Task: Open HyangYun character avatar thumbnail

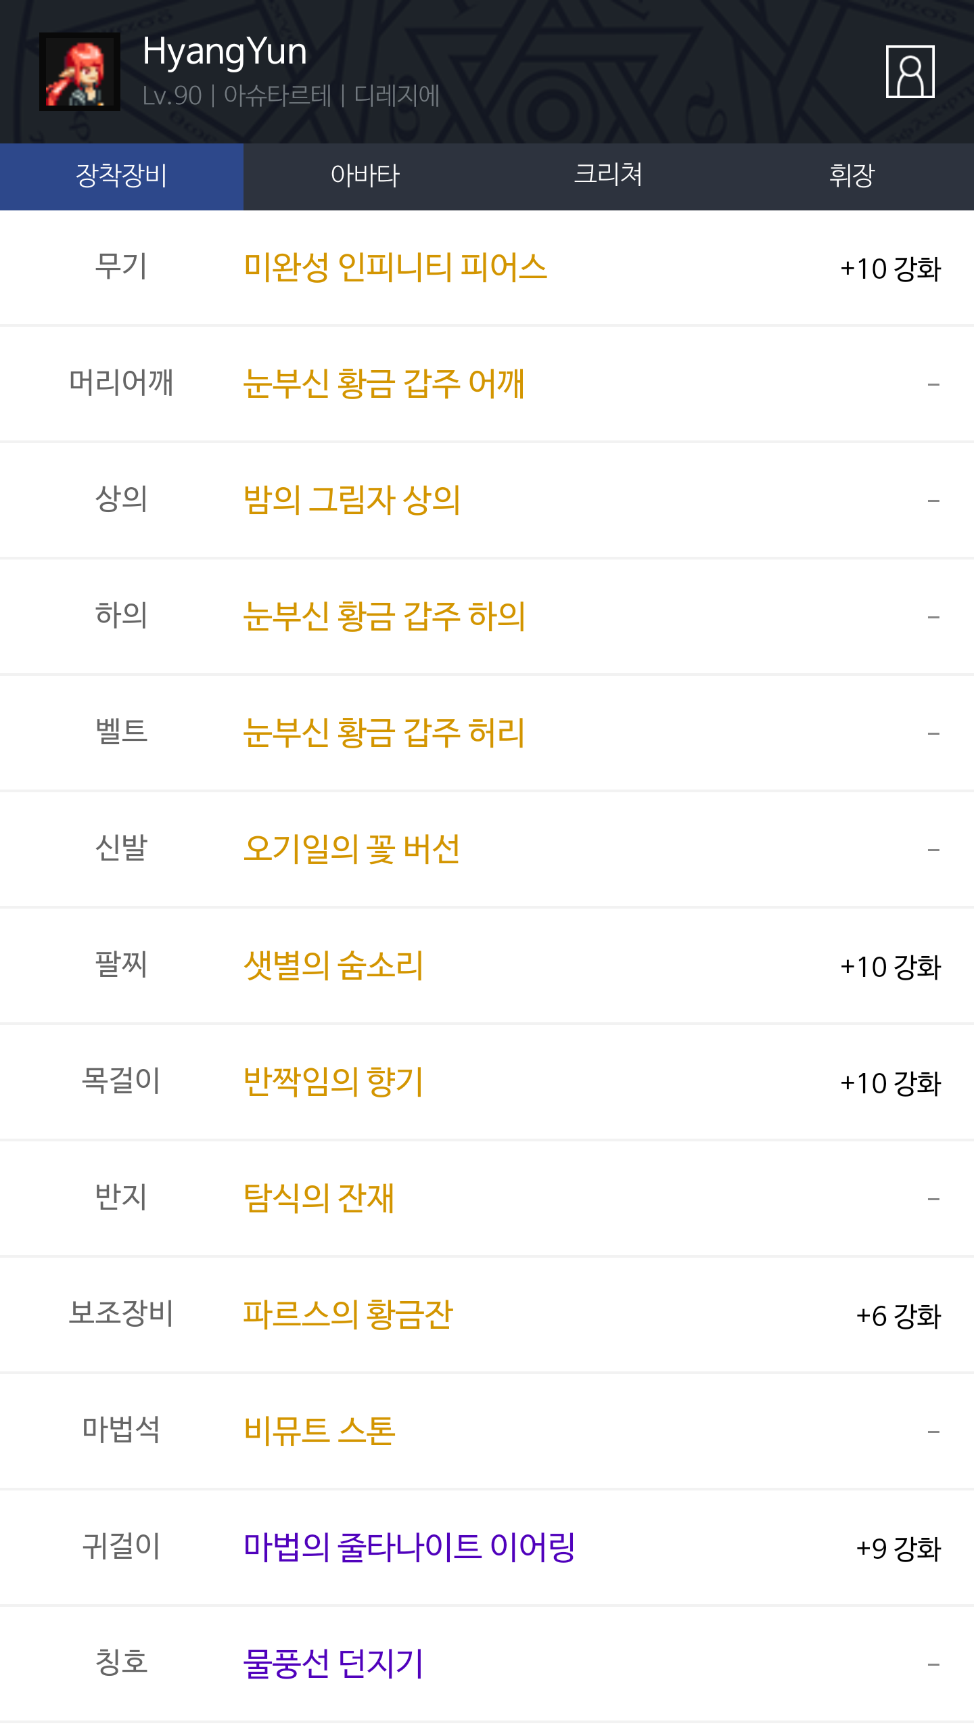Action: point(80,72)
